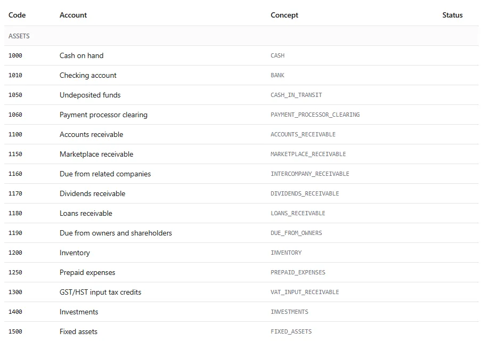Click the INTERCOMPANY_RECEIVABLE concept
The image size is (483, 341).
pyautogui.click(x=310, y=174)
